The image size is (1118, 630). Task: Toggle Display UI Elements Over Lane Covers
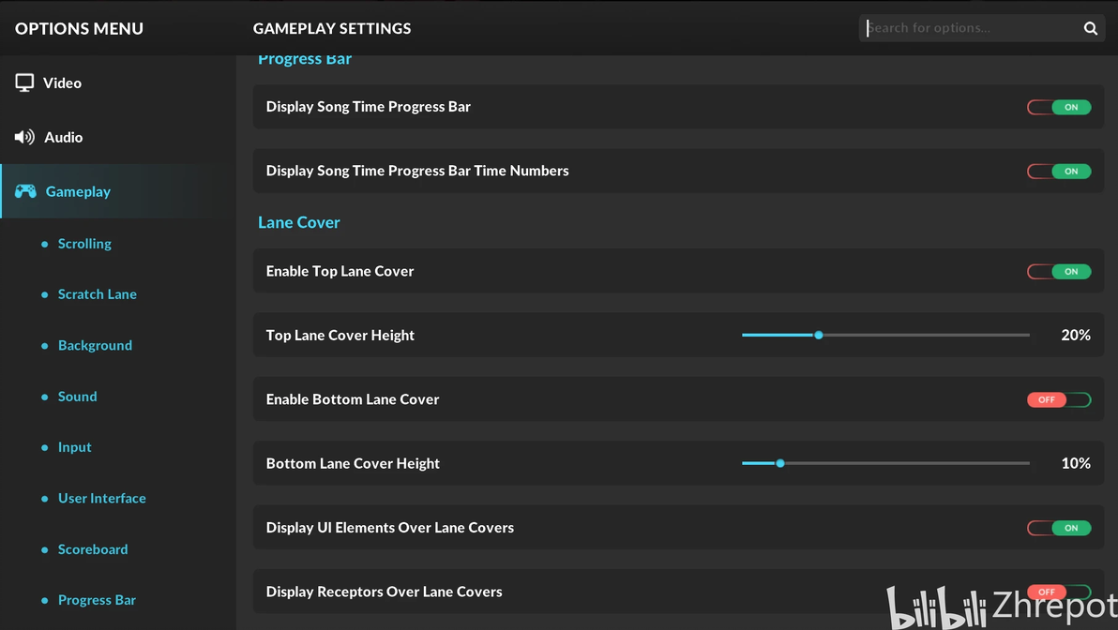point(1059,528)
